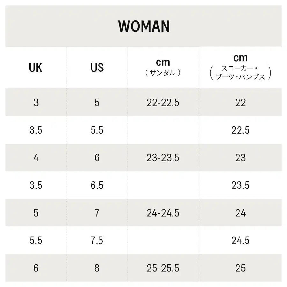Click the US size 6.5 cell

click(x=97, y=185)
